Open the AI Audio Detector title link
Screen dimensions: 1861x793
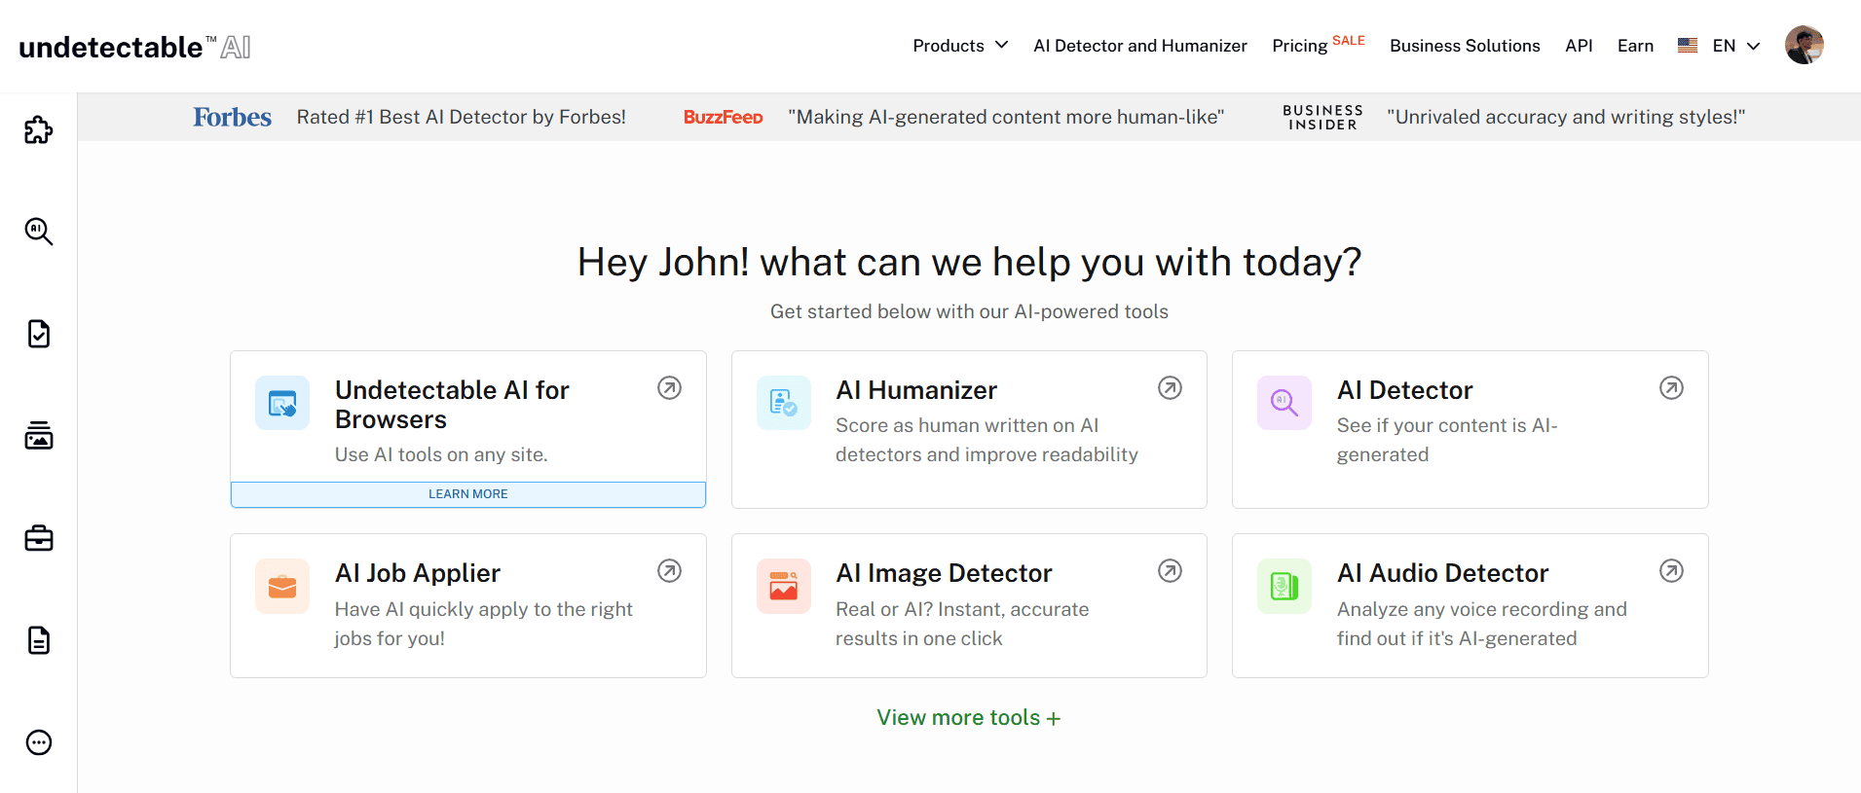click(1442, 573)
